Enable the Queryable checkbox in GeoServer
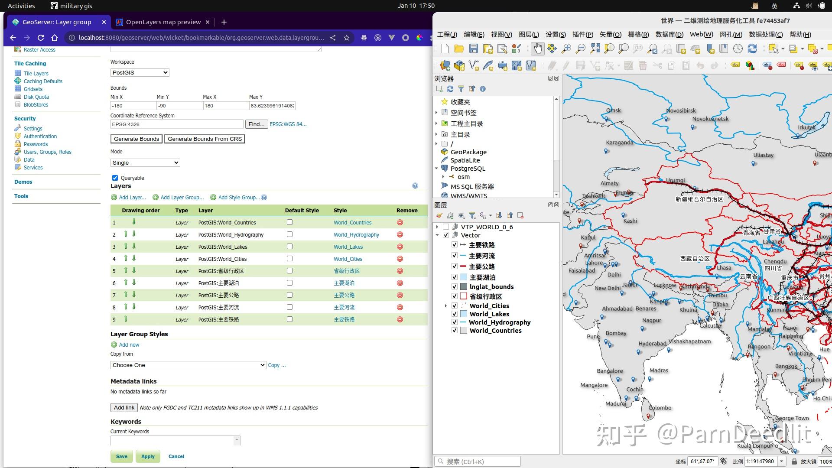 click(x=115, y=178)
